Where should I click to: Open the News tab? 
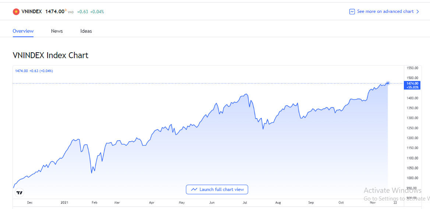point(57,31)
